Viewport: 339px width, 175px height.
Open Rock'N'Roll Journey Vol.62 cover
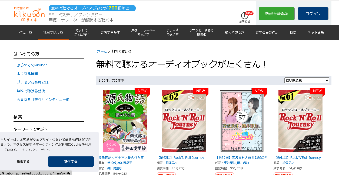tap(184, 121)
